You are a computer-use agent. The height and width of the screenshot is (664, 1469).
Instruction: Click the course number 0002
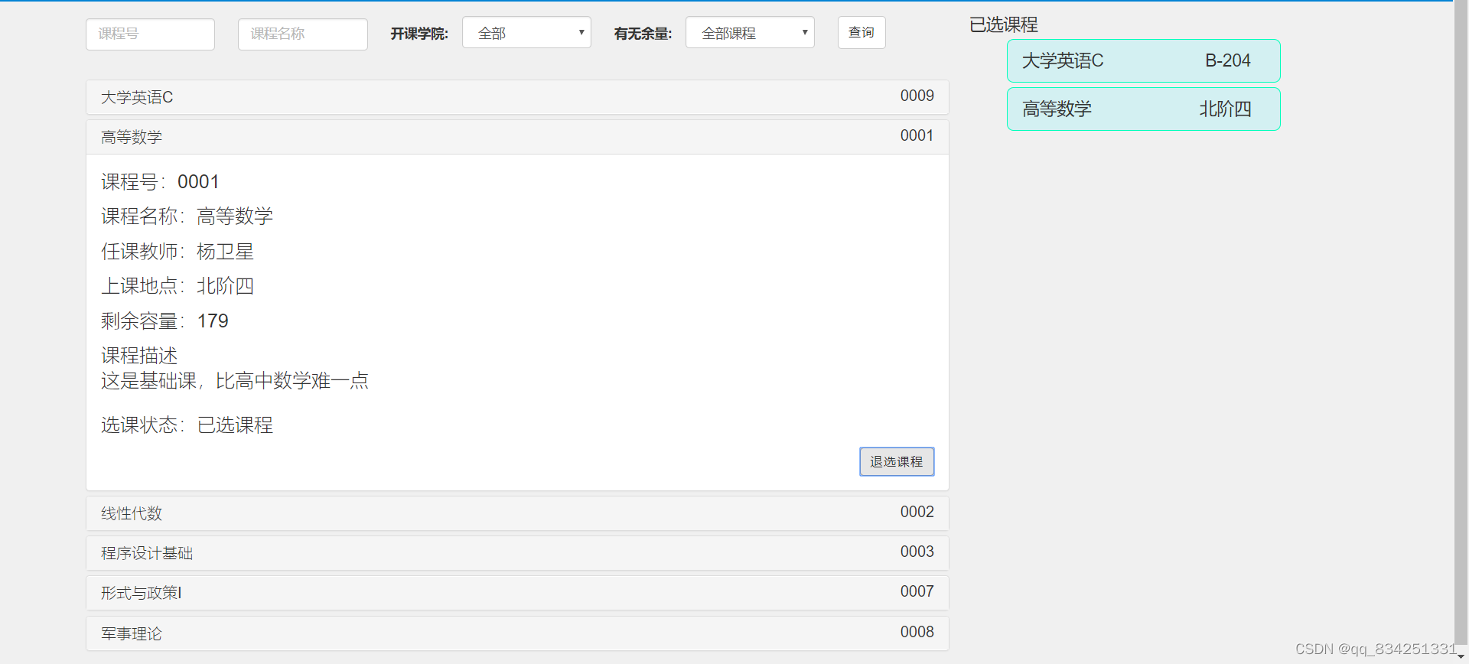pos(917,512)
